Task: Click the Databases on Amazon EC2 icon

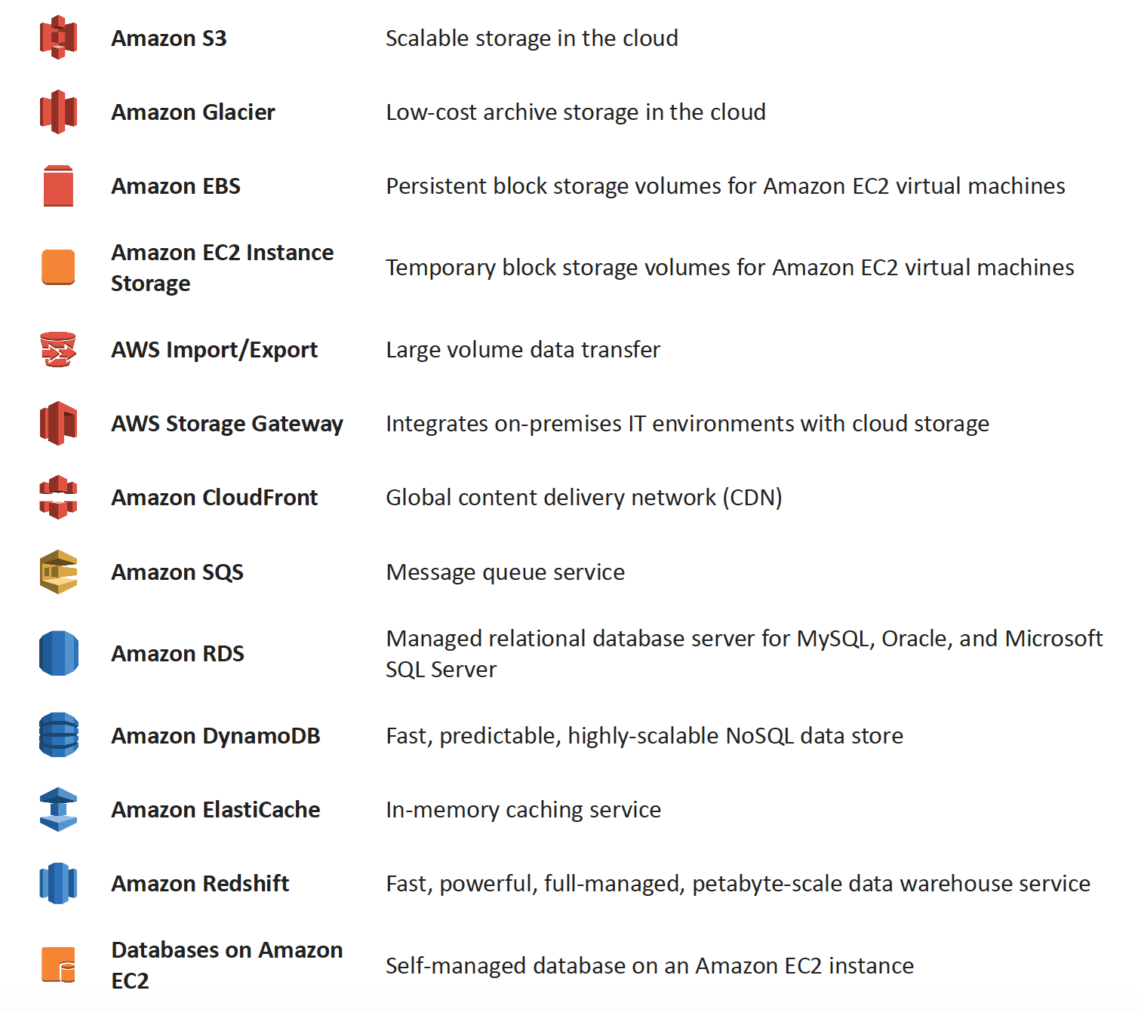Action: coord(58,964)
